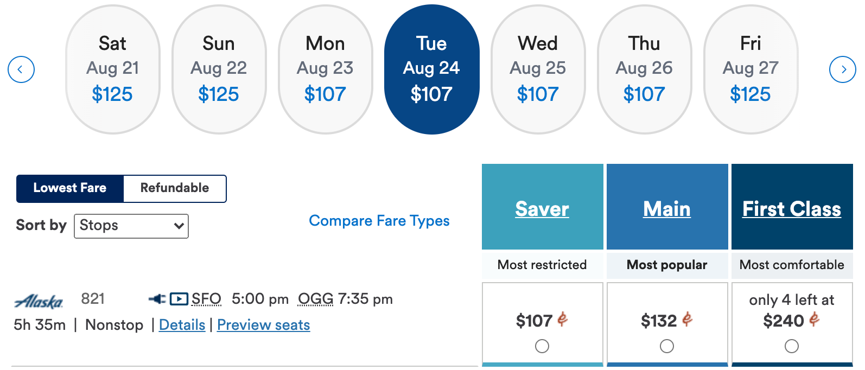Image resolution: width=865 pixels, height=370 pixels.
Task: Go to previous week of dates
Action: (x=21, y=69)
